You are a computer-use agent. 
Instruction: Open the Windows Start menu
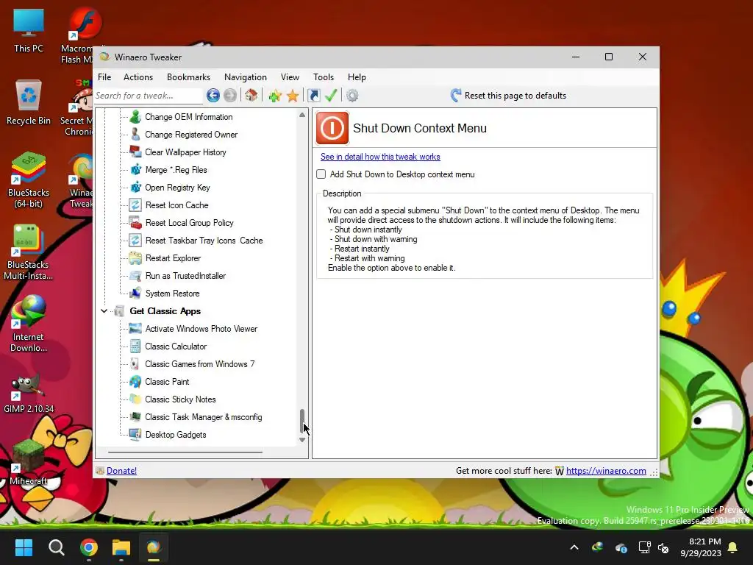coord(24,547)
